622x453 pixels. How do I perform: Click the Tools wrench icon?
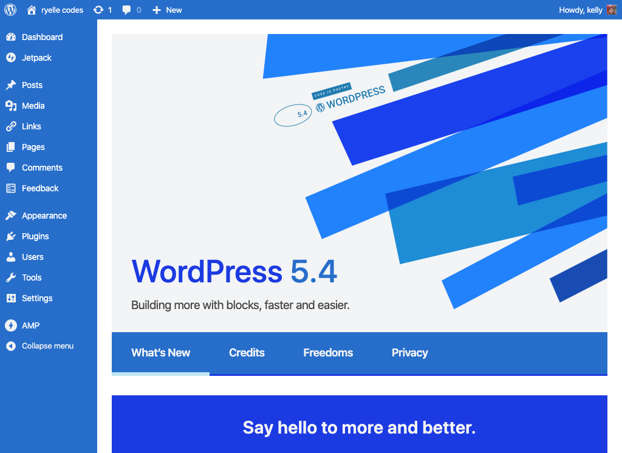(11, 278)
